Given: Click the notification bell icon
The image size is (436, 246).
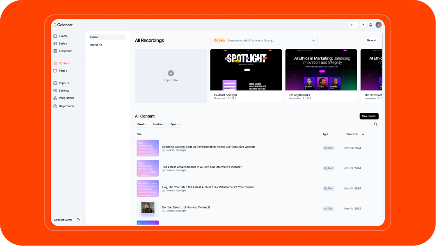Looking at the screenshot, I should coord(371,25).
